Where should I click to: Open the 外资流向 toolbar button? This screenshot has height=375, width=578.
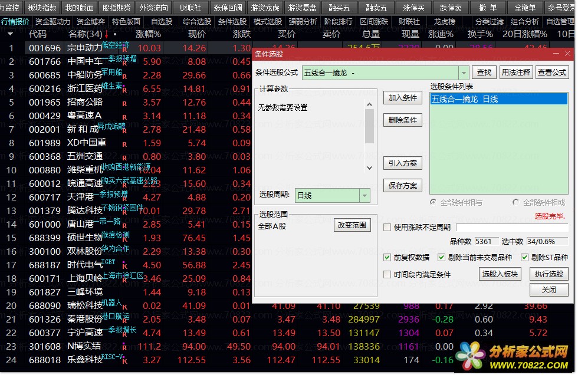pos(154,7)
